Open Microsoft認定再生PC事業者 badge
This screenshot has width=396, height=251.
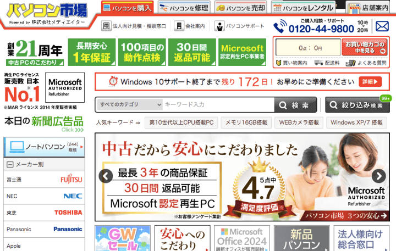click(242, 52)
